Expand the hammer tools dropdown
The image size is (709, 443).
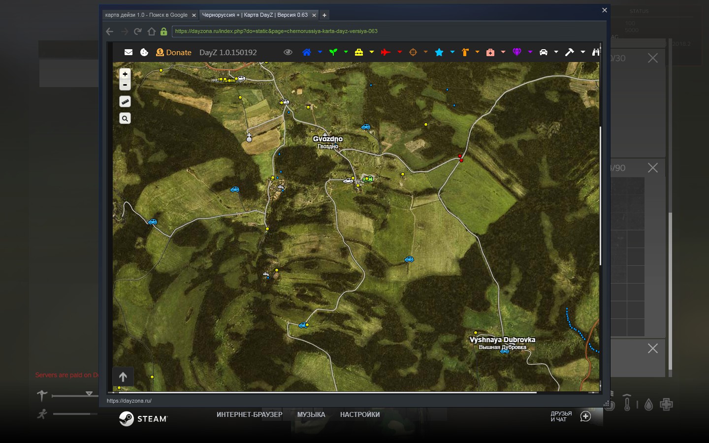click(x=583, y=52)
